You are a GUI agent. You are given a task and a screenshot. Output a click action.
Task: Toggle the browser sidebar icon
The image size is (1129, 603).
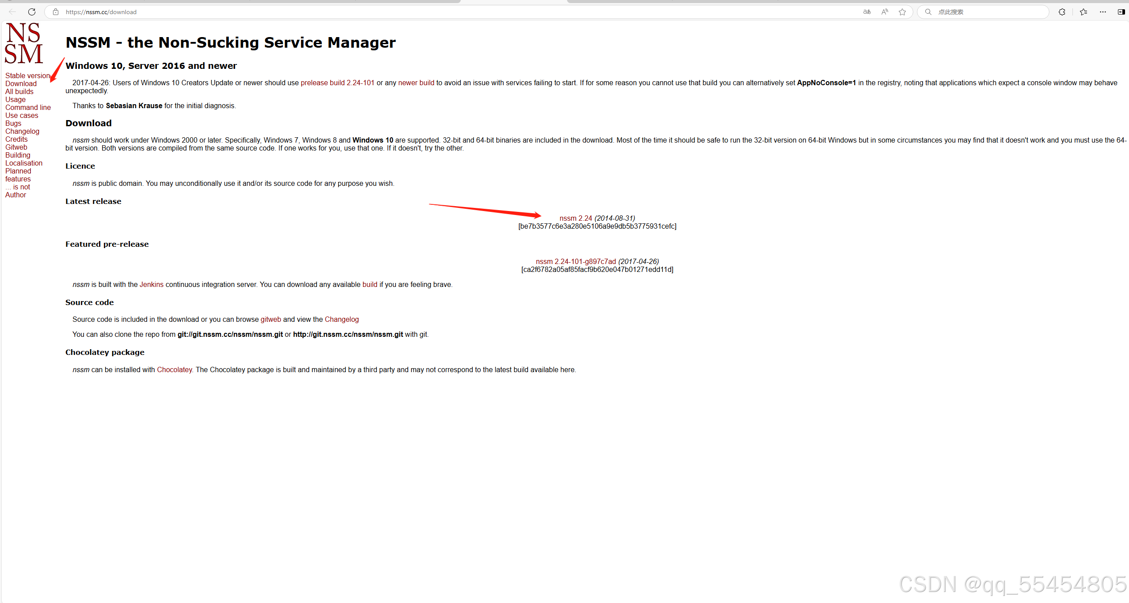point(1121,12)
